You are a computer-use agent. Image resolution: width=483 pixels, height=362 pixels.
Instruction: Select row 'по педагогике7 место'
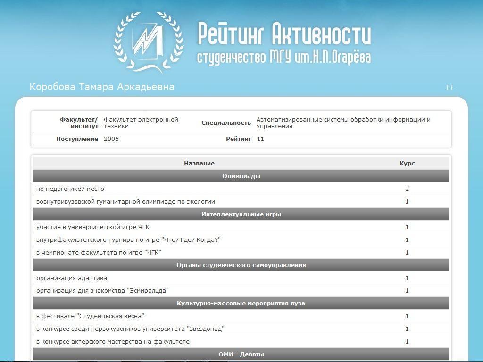click(70, 189)
